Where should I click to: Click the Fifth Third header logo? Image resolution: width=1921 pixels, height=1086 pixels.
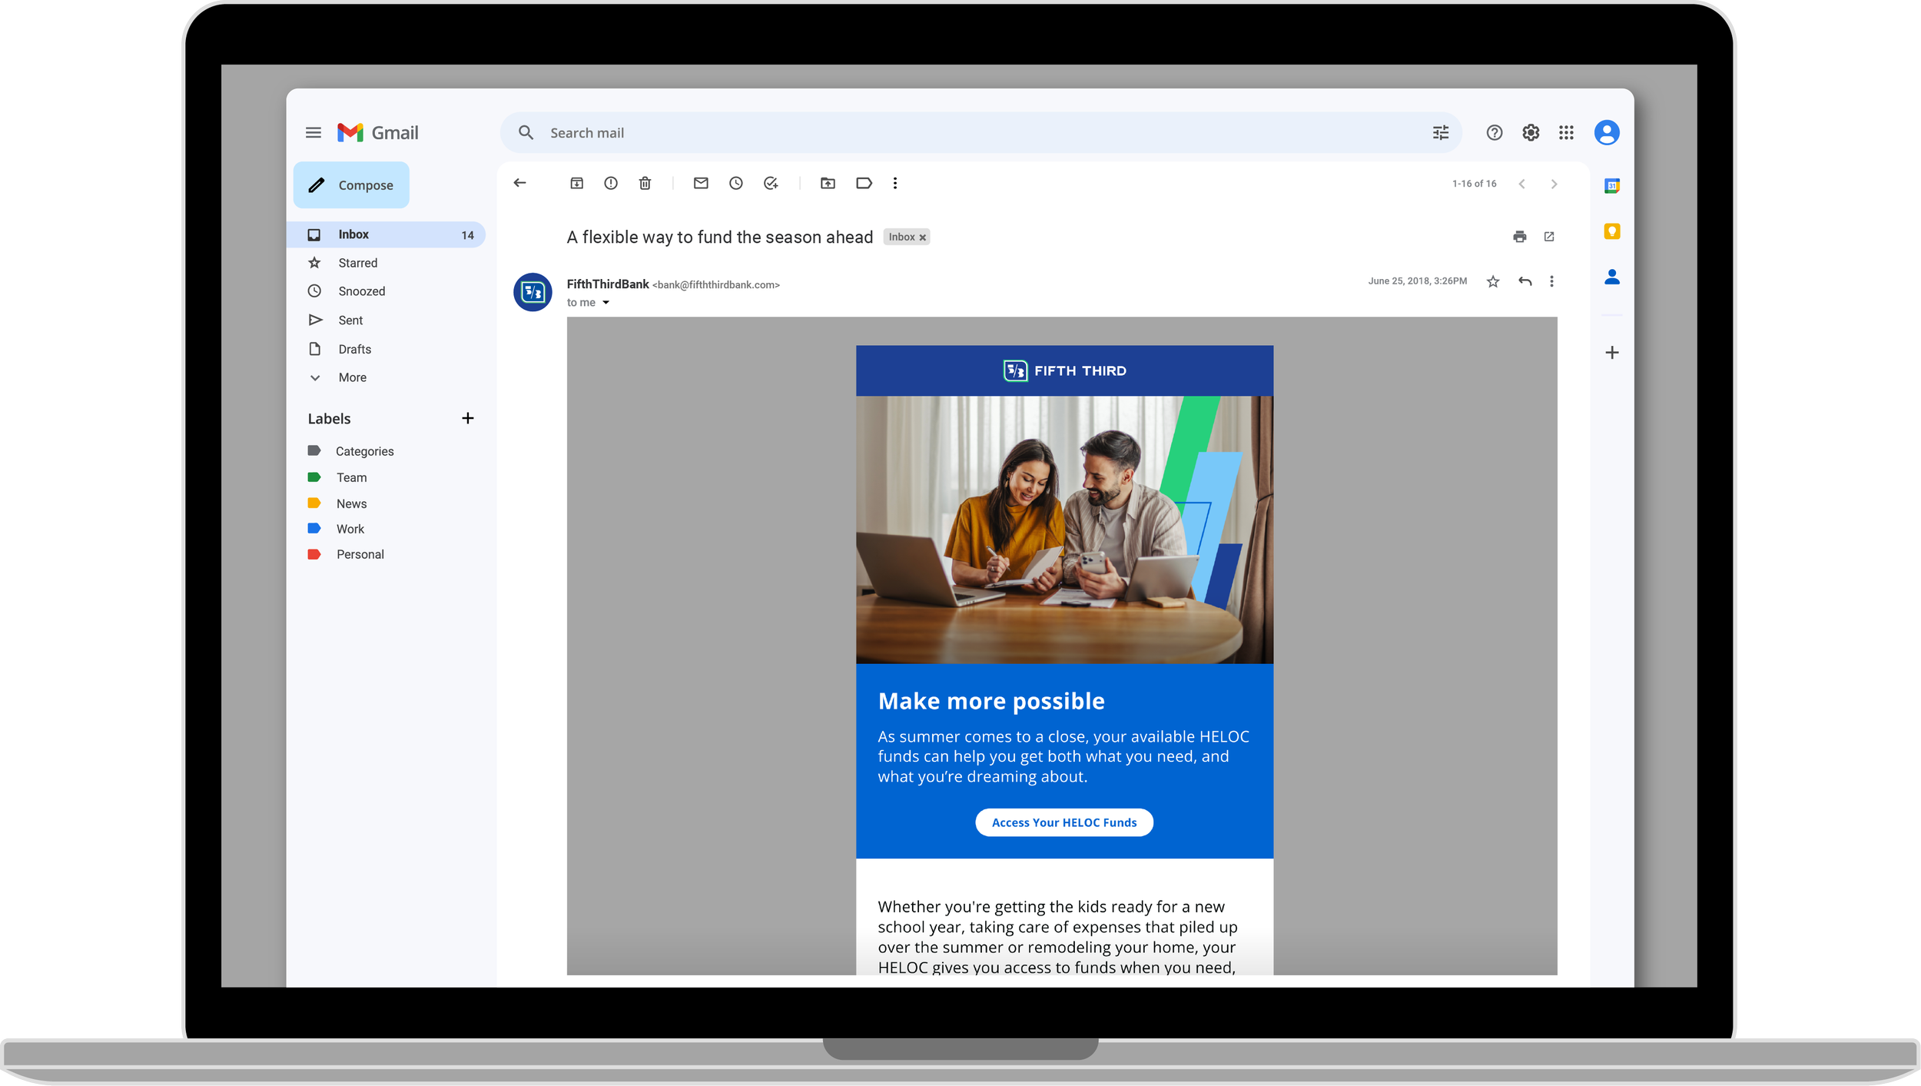(1064, 371)
